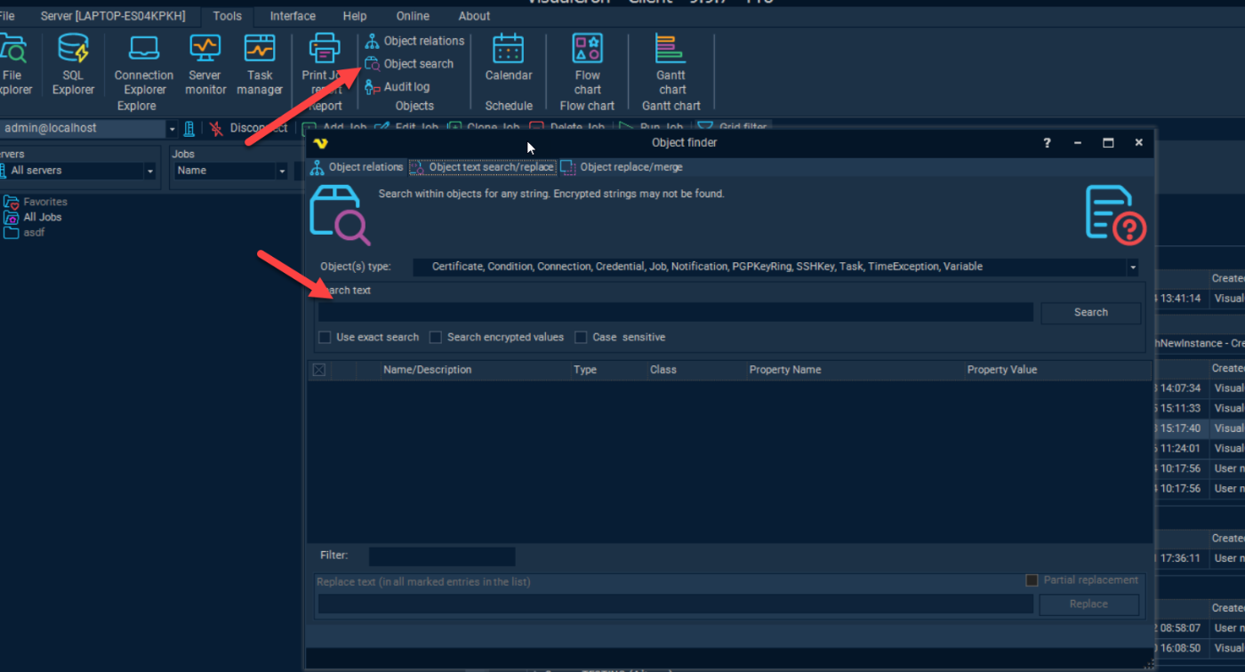
Task: Open the Calendar schedule view
Action: coord(509,60)
